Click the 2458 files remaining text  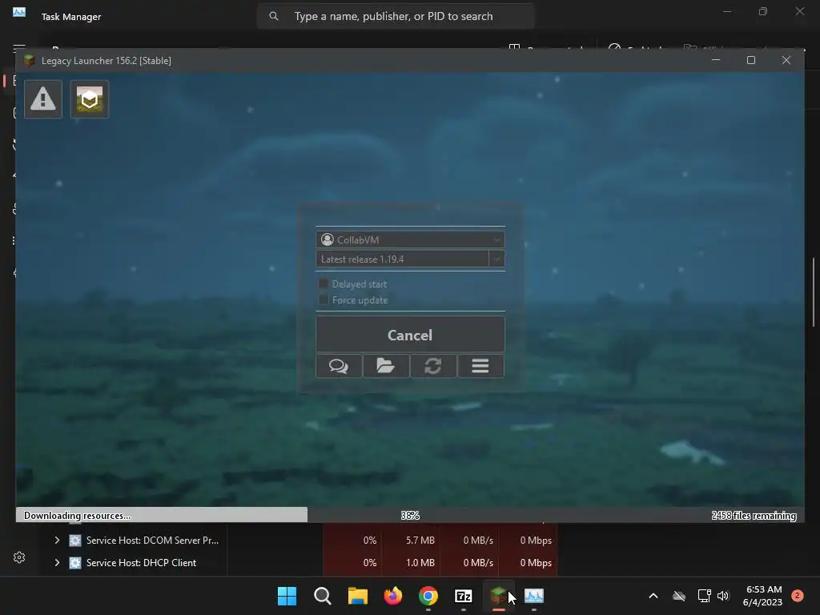[x=754, y=516]
